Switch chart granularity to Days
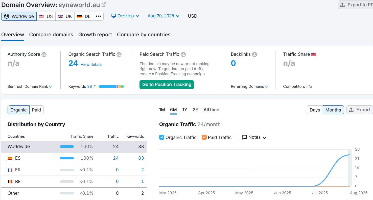Screen dimensions: 373x200 pos(315,110)
